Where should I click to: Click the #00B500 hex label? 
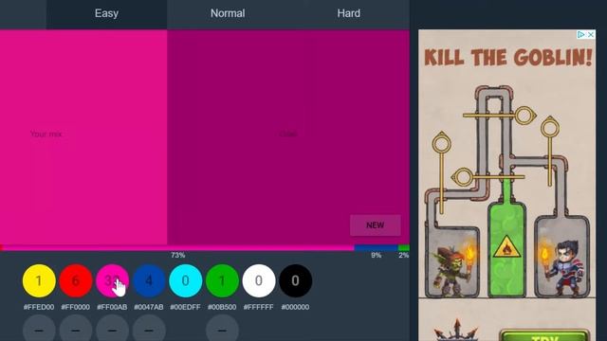pyautogui.click(x=222, y=307)
